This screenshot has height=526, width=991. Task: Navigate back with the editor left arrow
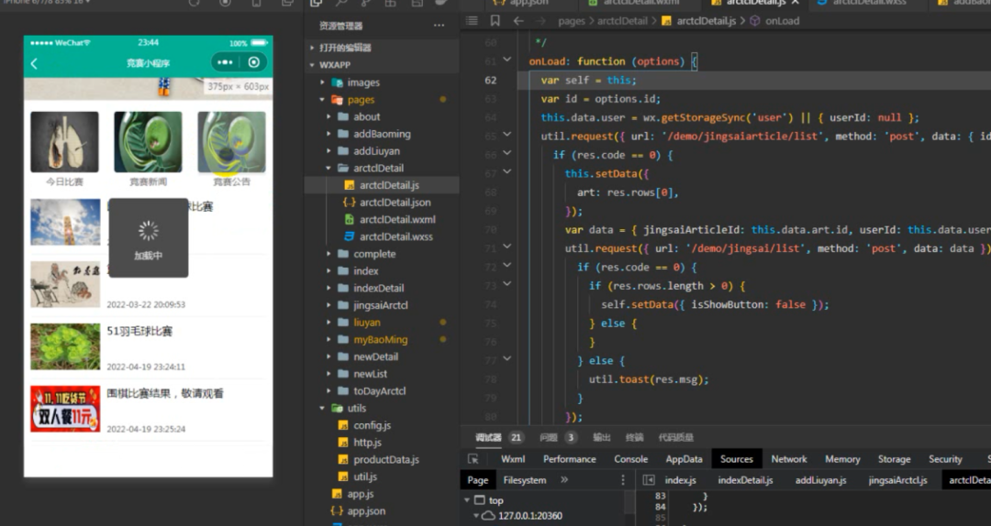click(518, 21)
